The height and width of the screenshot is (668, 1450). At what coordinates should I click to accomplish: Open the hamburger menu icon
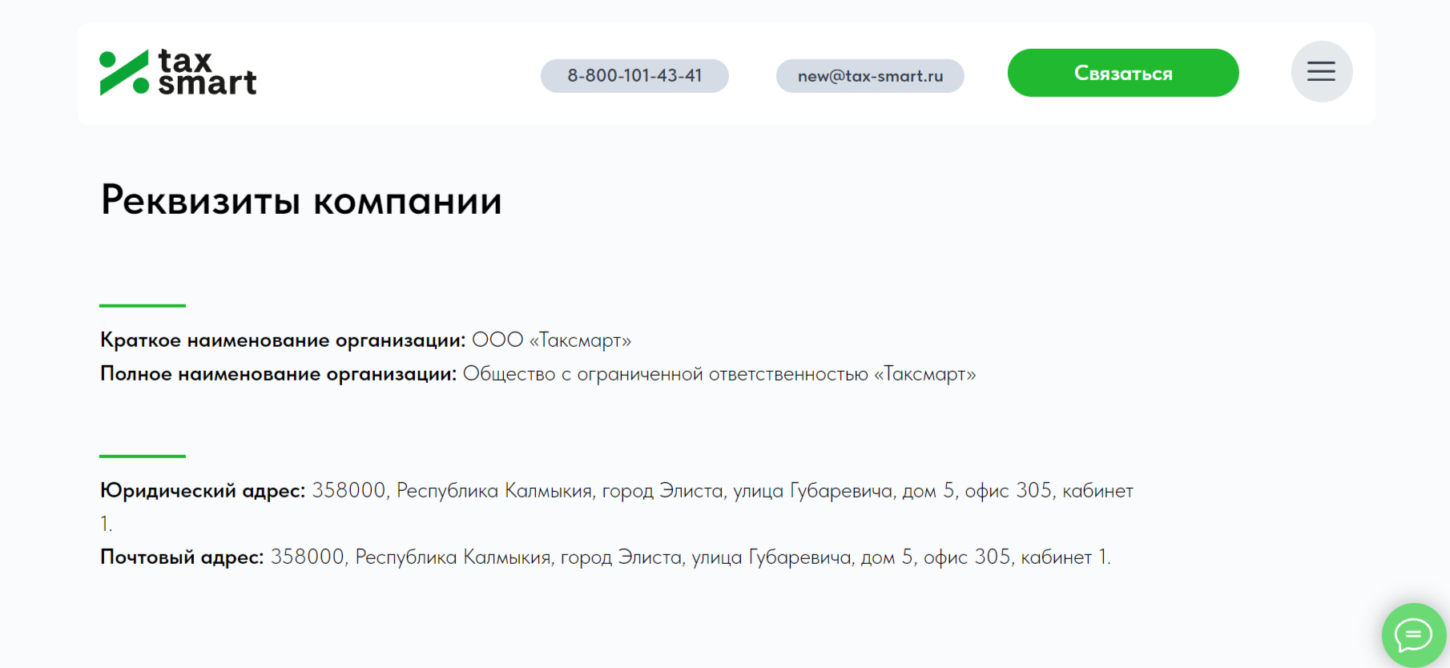click(x=1322, y=72)
